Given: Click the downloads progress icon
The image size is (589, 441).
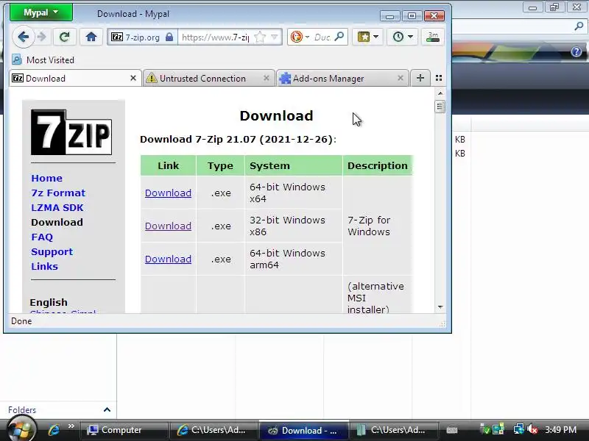Looking at the screenshot, I should click(x=433, y=37).
